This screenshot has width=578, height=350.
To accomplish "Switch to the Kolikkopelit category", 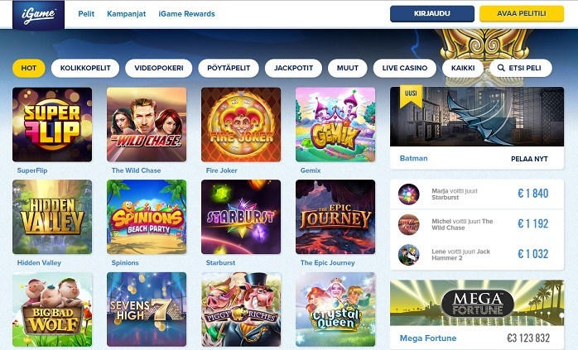I will pyautogui.click(x=85, y=68).
